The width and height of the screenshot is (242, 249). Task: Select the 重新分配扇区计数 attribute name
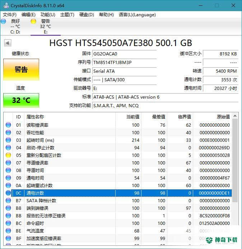tap(44, 155)
